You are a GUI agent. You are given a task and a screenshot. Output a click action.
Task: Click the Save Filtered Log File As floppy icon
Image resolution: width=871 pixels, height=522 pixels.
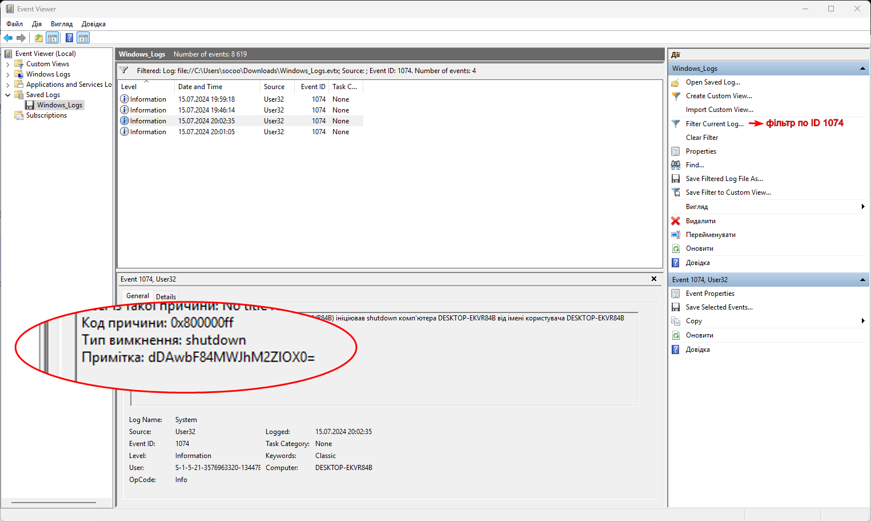tap(676, 179)
